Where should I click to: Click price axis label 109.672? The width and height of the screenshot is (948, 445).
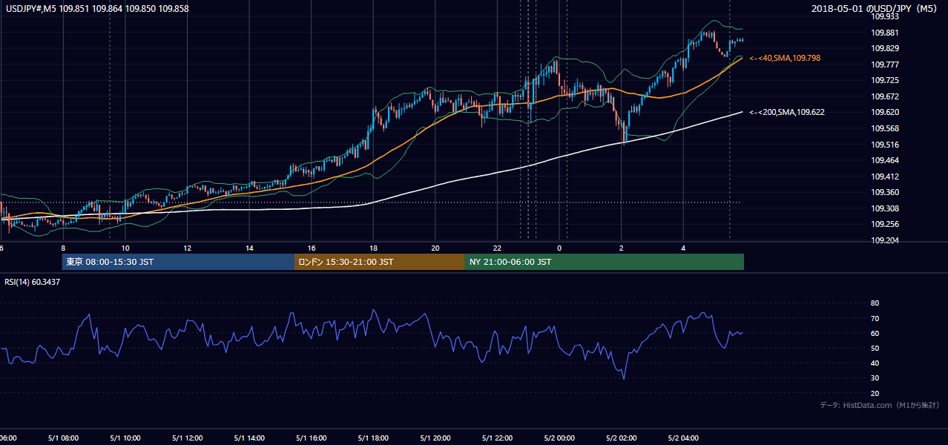tap(885, 96)
